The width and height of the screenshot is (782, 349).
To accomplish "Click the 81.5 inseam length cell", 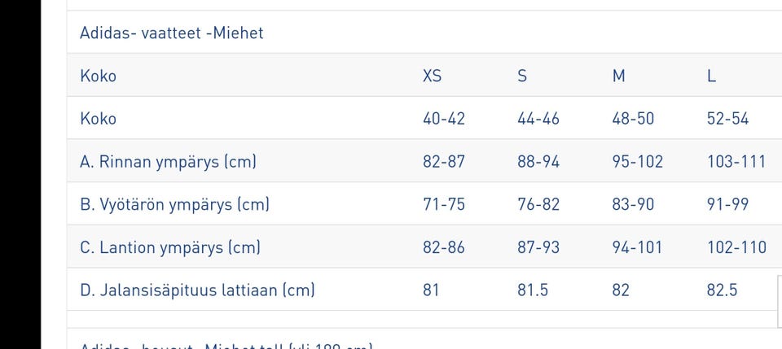I will point(533,289).
